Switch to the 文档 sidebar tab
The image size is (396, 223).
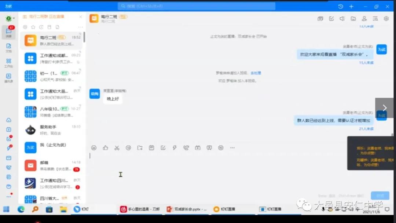point(8,48)
